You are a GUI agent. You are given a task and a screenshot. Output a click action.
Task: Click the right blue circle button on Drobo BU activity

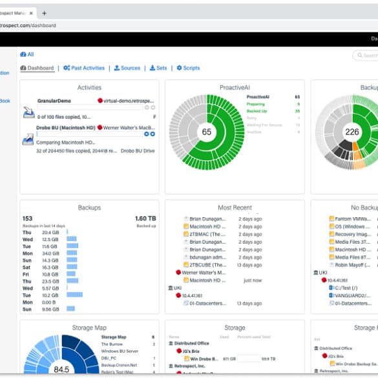point(152,134)
